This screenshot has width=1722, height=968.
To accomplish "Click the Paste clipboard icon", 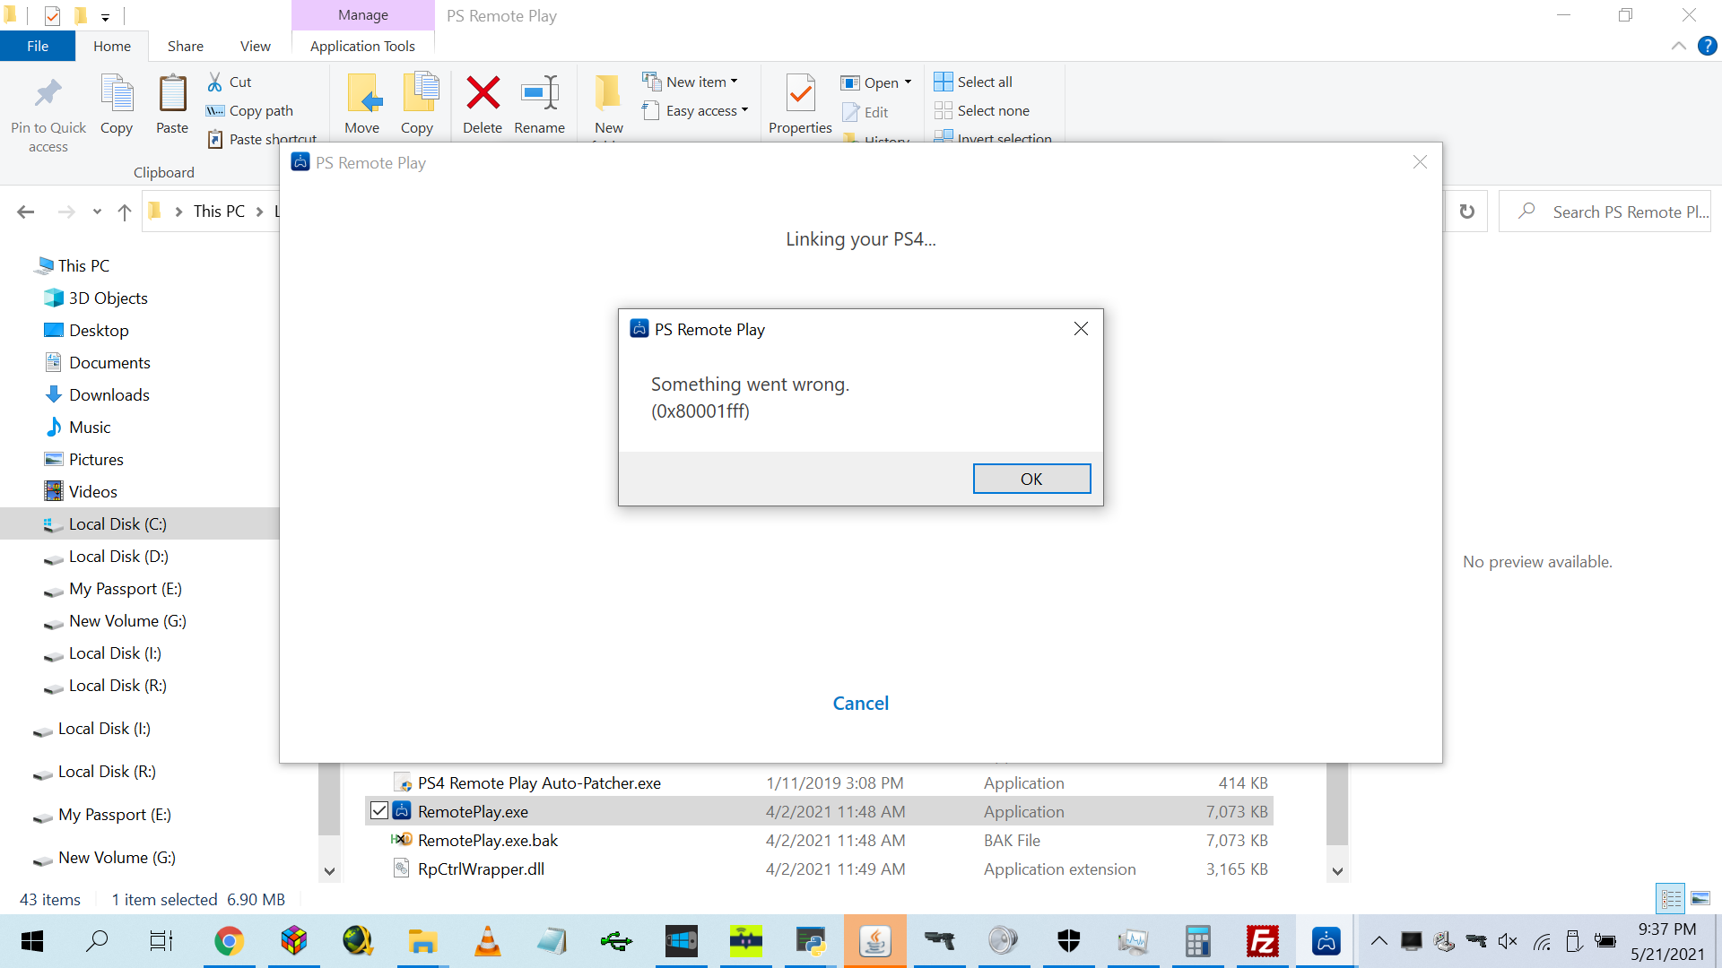I will [x=172, y=93].
